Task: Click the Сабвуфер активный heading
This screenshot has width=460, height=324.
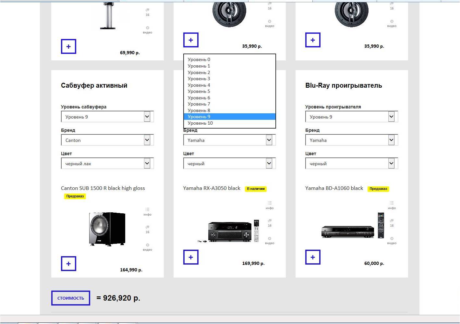Action: [94, 85]
